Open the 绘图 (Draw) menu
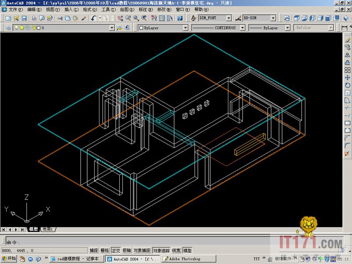The height and width of the screenshot is (264, 352). click(x=127, y=9)
